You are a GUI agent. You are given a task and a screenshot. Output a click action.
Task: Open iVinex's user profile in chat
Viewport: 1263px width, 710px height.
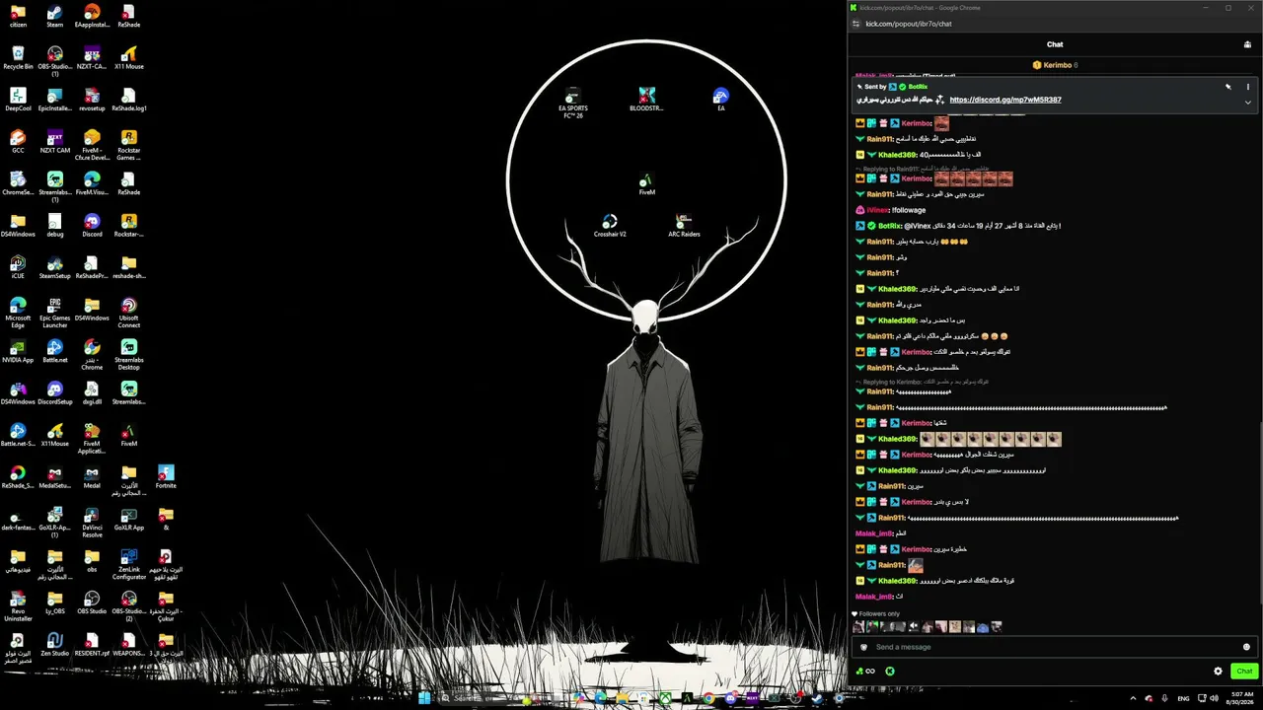click(x=877, y=210)
